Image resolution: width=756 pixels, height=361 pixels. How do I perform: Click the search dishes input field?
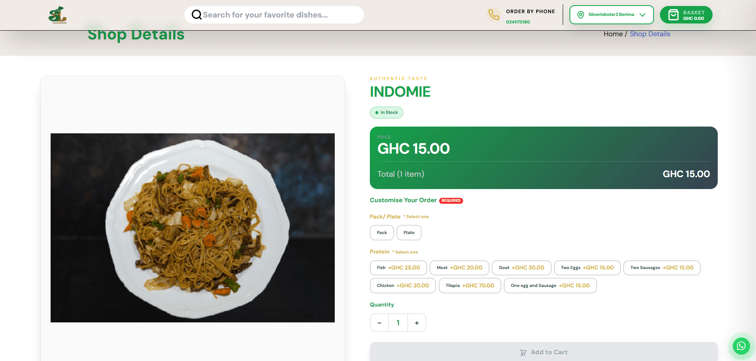point(274,15)
